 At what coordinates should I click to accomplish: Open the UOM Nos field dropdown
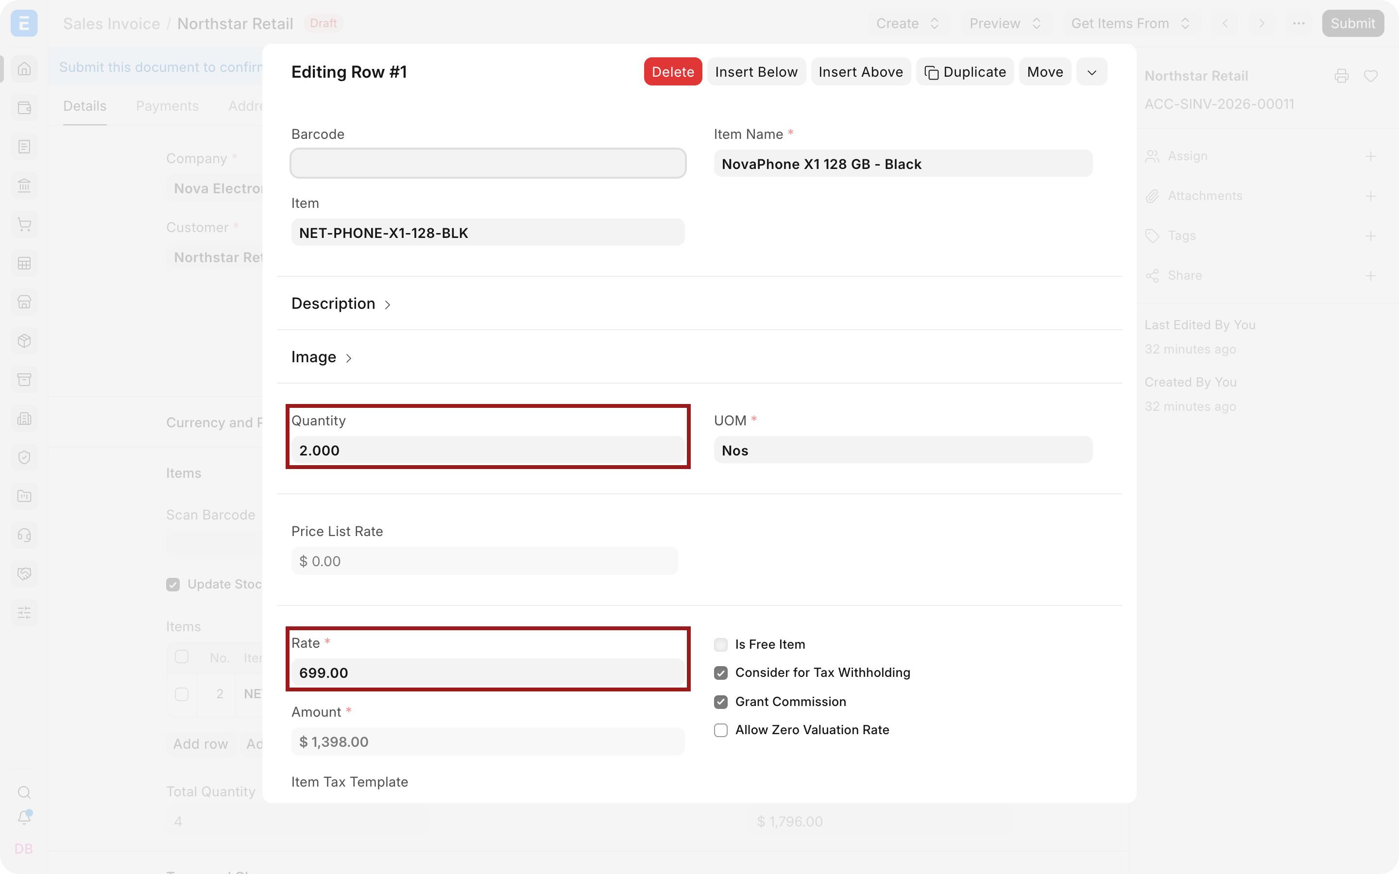[903, 450]
